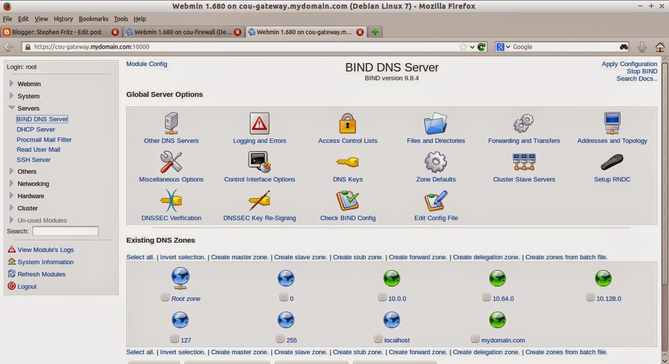Click the globe icon for localhost zone

tap(392, 320)
